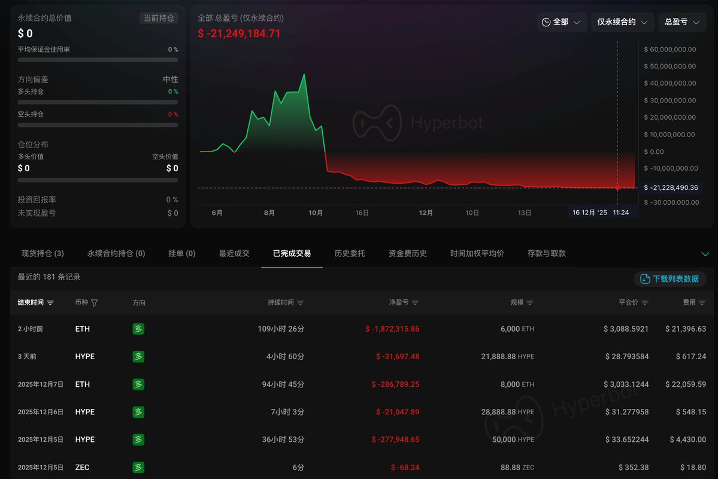This screenshot has width=718, height=479.
Task: Click the 平均保证金使用率 progress bar
Action: [x=98, y=59]
